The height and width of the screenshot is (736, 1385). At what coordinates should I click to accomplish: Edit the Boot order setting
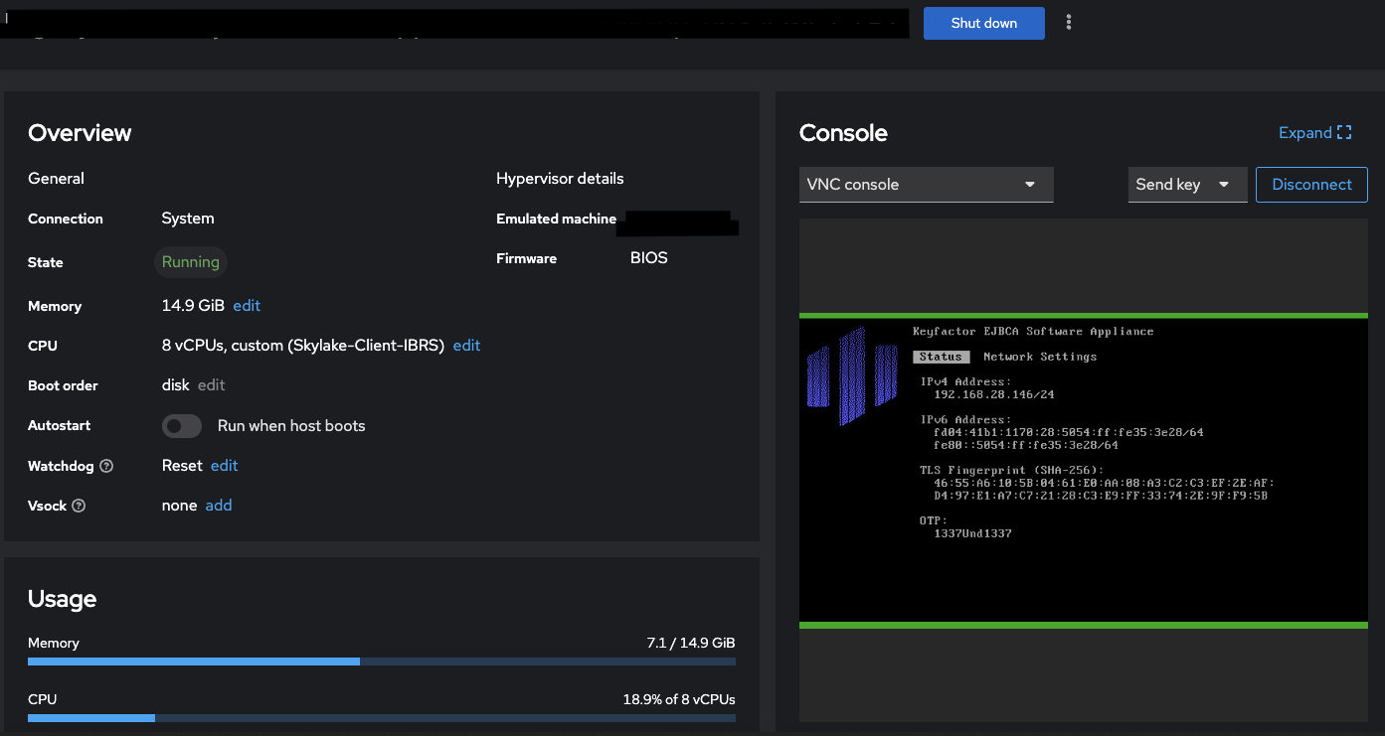(212, 385)
